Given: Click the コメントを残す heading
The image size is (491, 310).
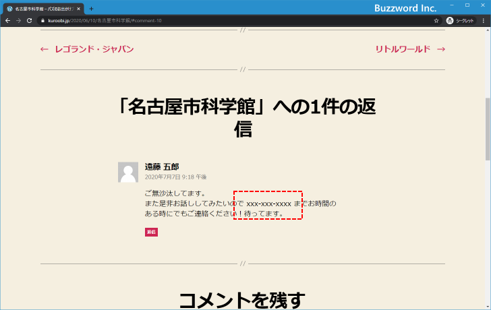Looking at the screenshot, I should pos(242,300).
